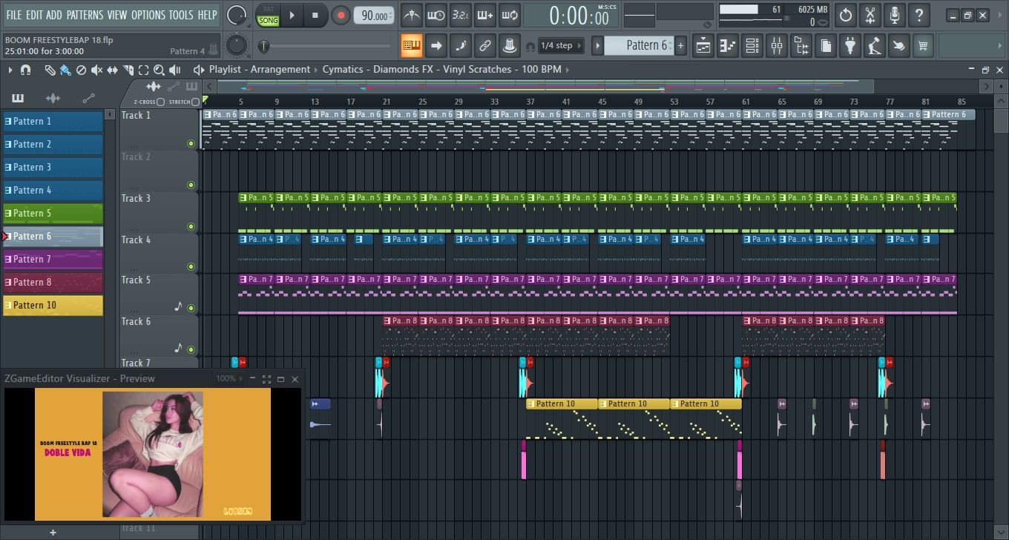The height and width of the screenshot is (540, 1009).
Task: Select Pattern 5 in the picker list
Action: point(53,213)
